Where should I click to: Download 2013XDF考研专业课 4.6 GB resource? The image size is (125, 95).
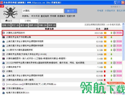[111, 63]
